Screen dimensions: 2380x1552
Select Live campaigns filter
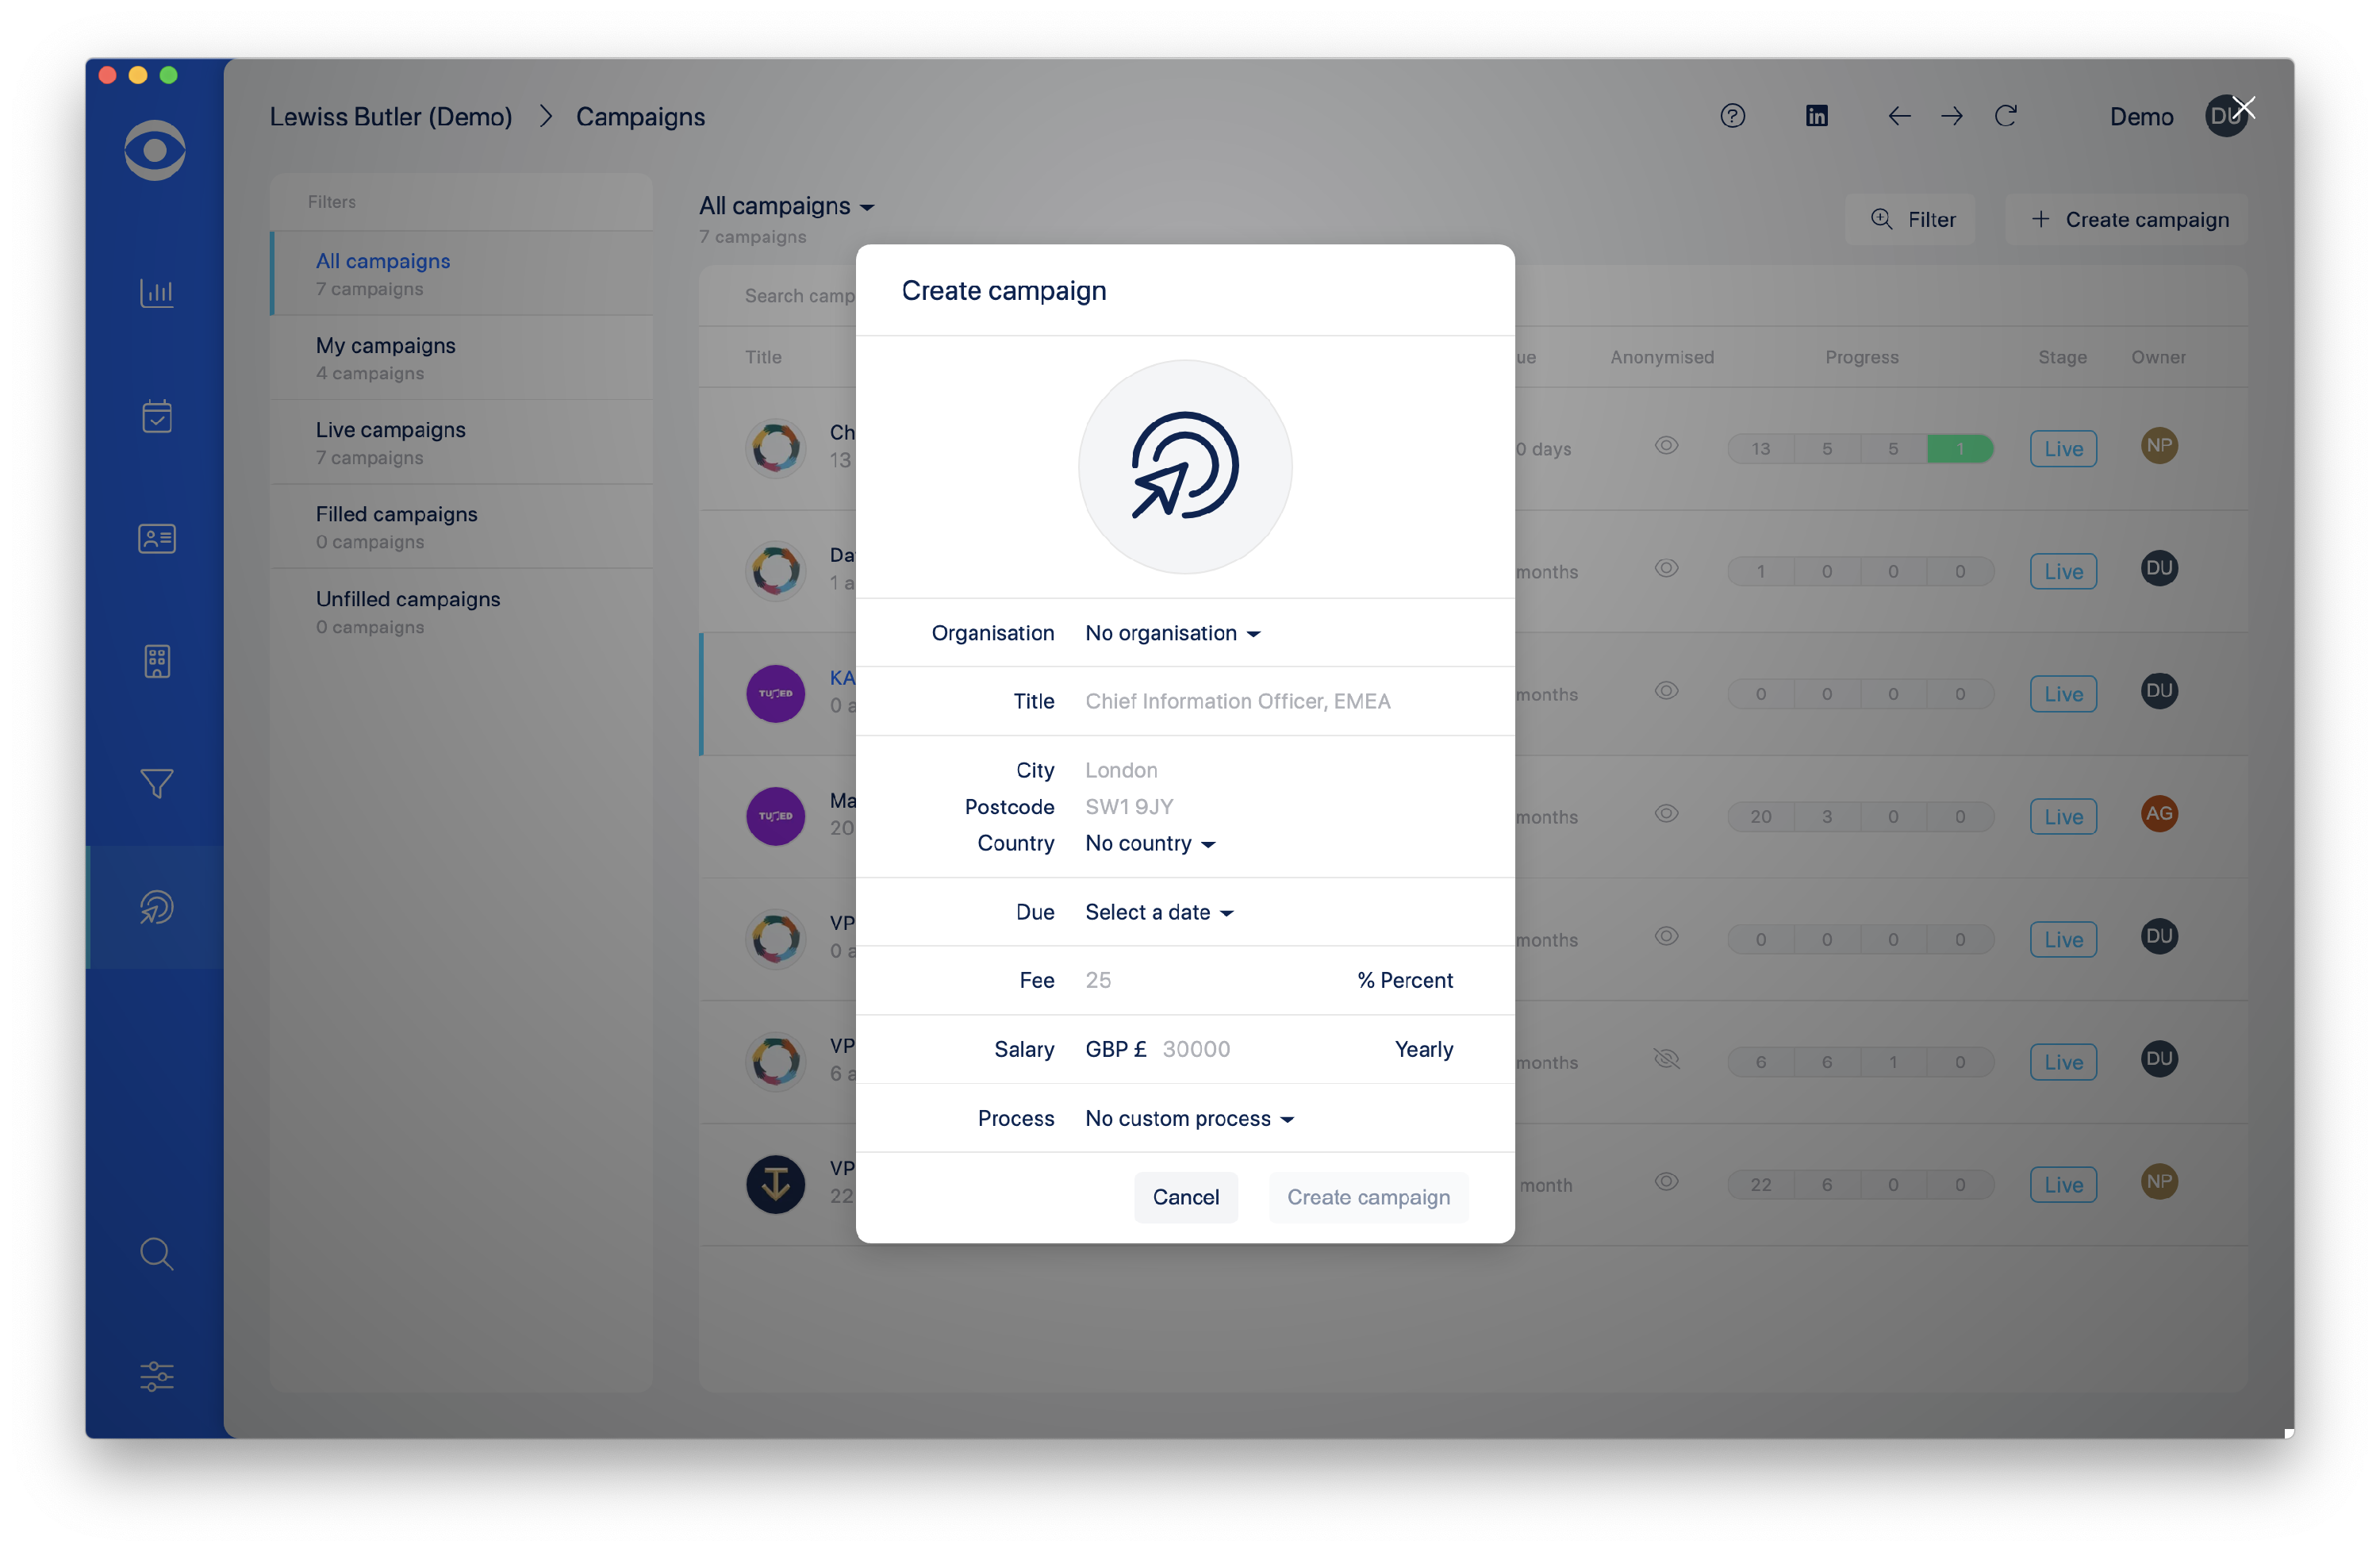[390, 441]
